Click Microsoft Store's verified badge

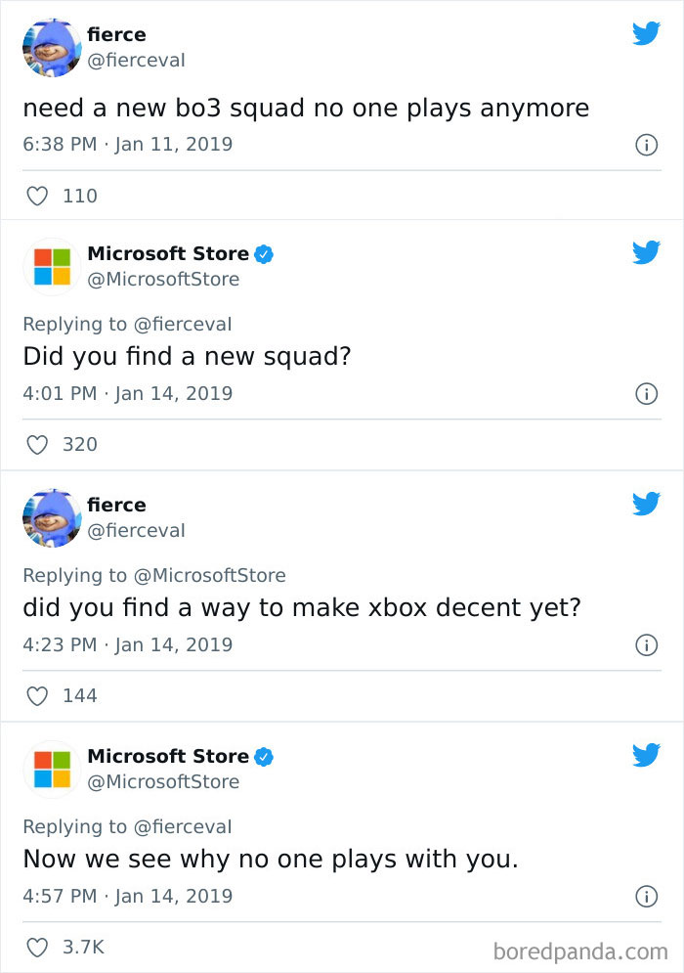point(262,252)
